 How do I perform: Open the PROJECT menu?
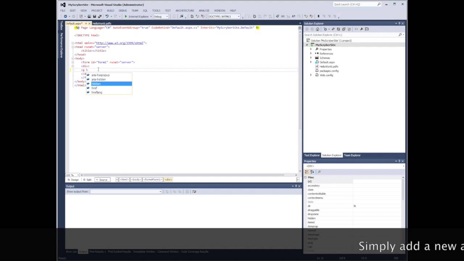(x=96, y=11)
